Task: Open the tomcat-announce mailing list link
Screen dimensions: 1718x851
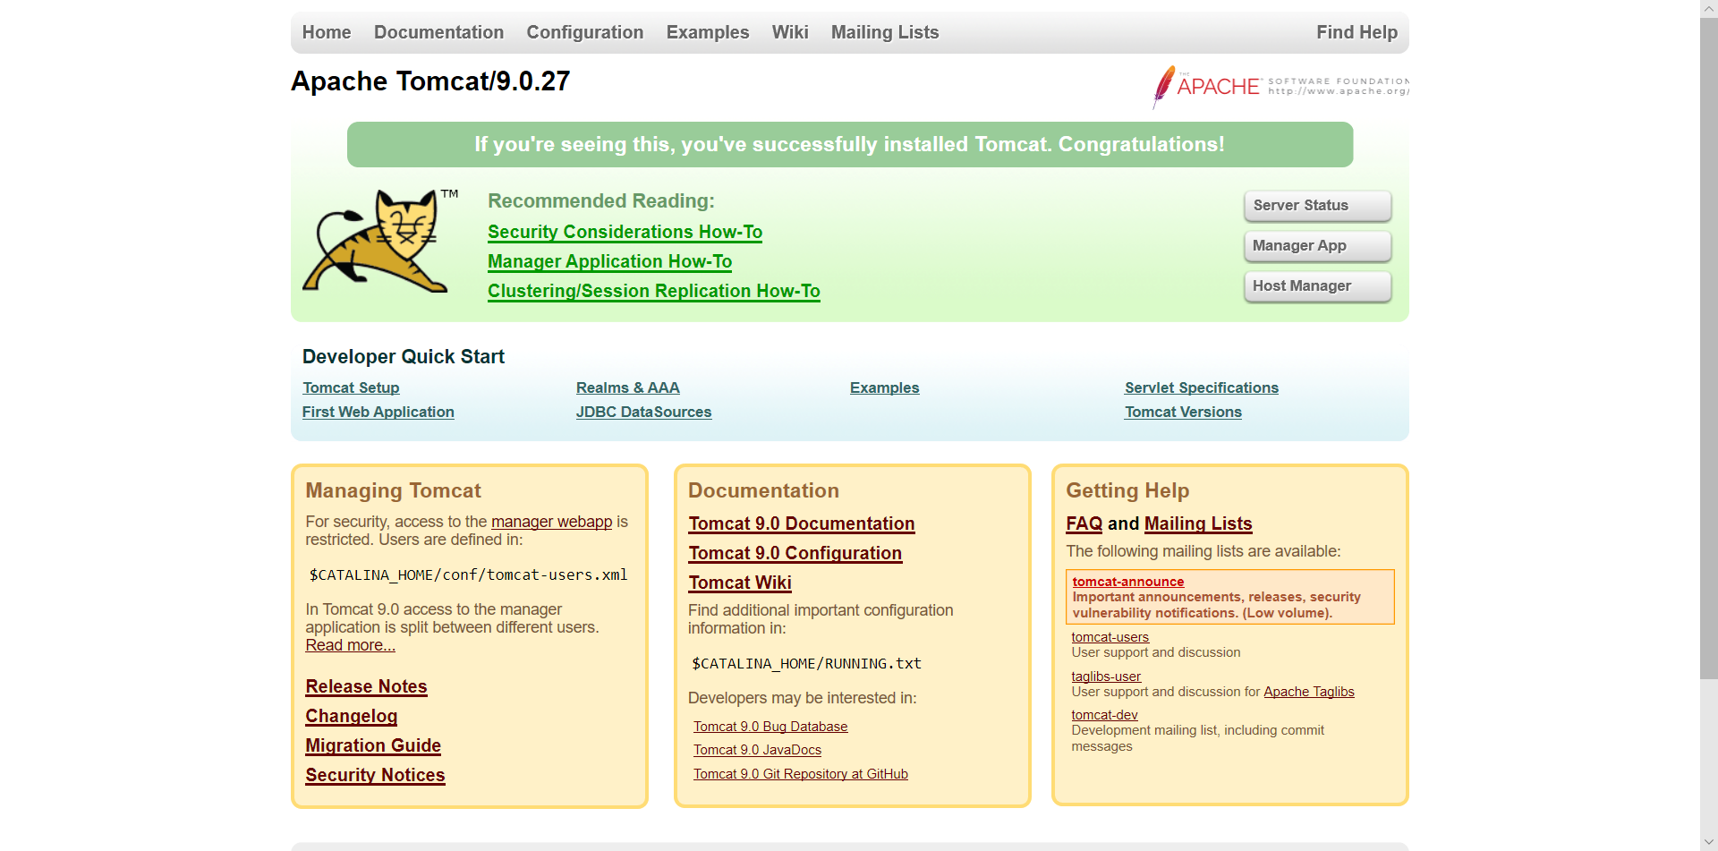Action: pyautogui.click(x=1127, y=582)
